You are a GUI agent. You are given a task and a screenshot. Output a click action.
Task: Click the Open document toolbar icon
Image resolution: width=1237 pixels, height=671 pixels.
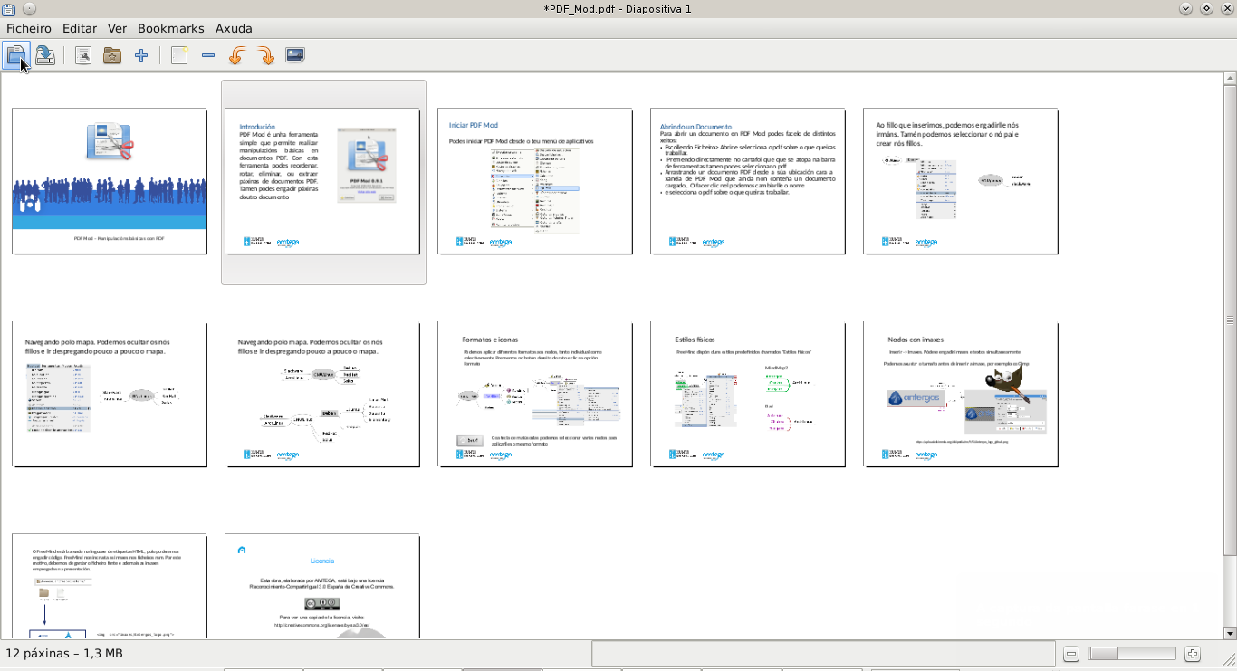click(x=15, y=56)
